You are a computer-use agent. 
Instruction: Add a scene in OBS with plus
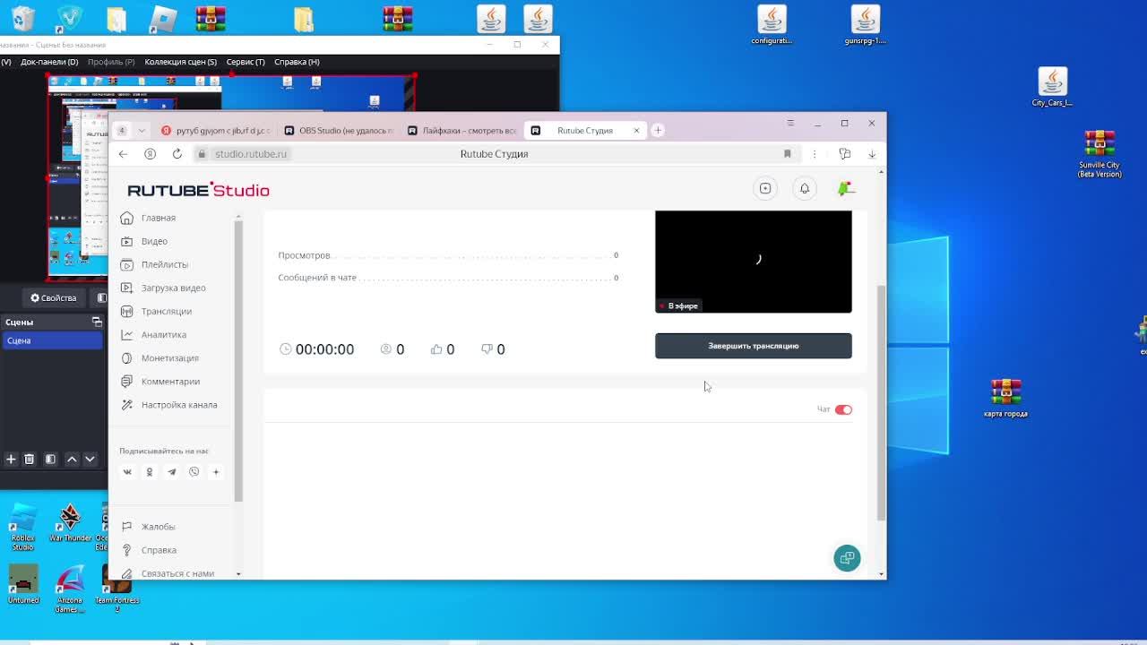pos(11,459)
